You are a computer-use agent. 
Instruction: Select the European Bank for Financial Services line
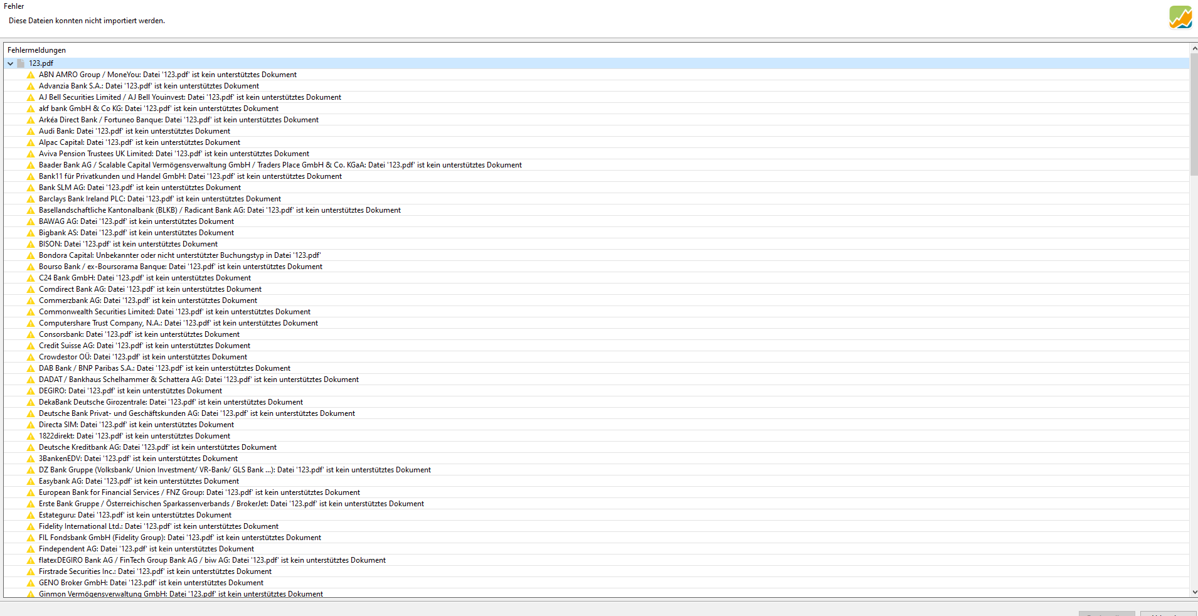click(199, 492)
